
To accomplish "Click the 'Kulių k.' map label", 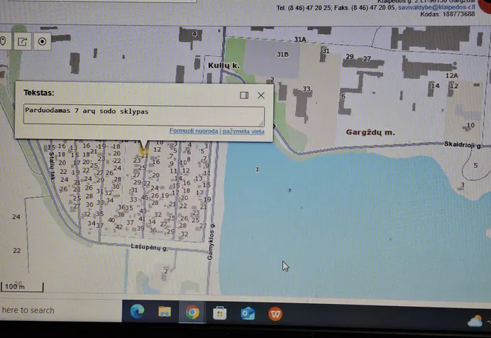I will (224, 65).
